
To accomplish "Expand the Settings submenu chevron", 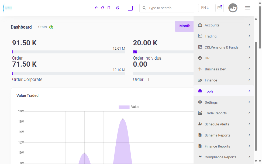I will (x=249, y=102).
